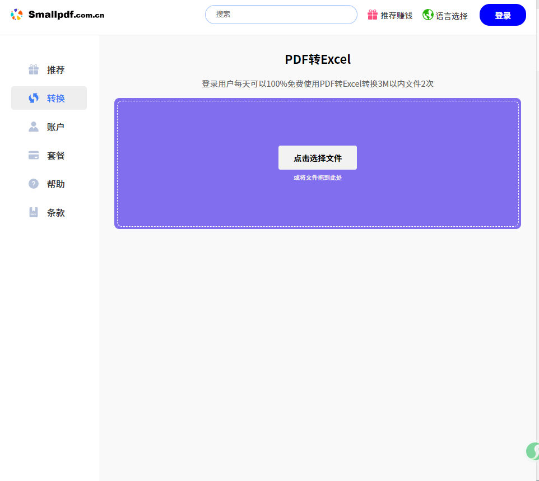Click the question mark help icon
This screenshot has height=481, width=539.
(x=34, y=184)
